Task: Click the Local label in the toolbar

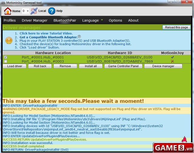Action: pyautogui.click(x=42, y=11)
